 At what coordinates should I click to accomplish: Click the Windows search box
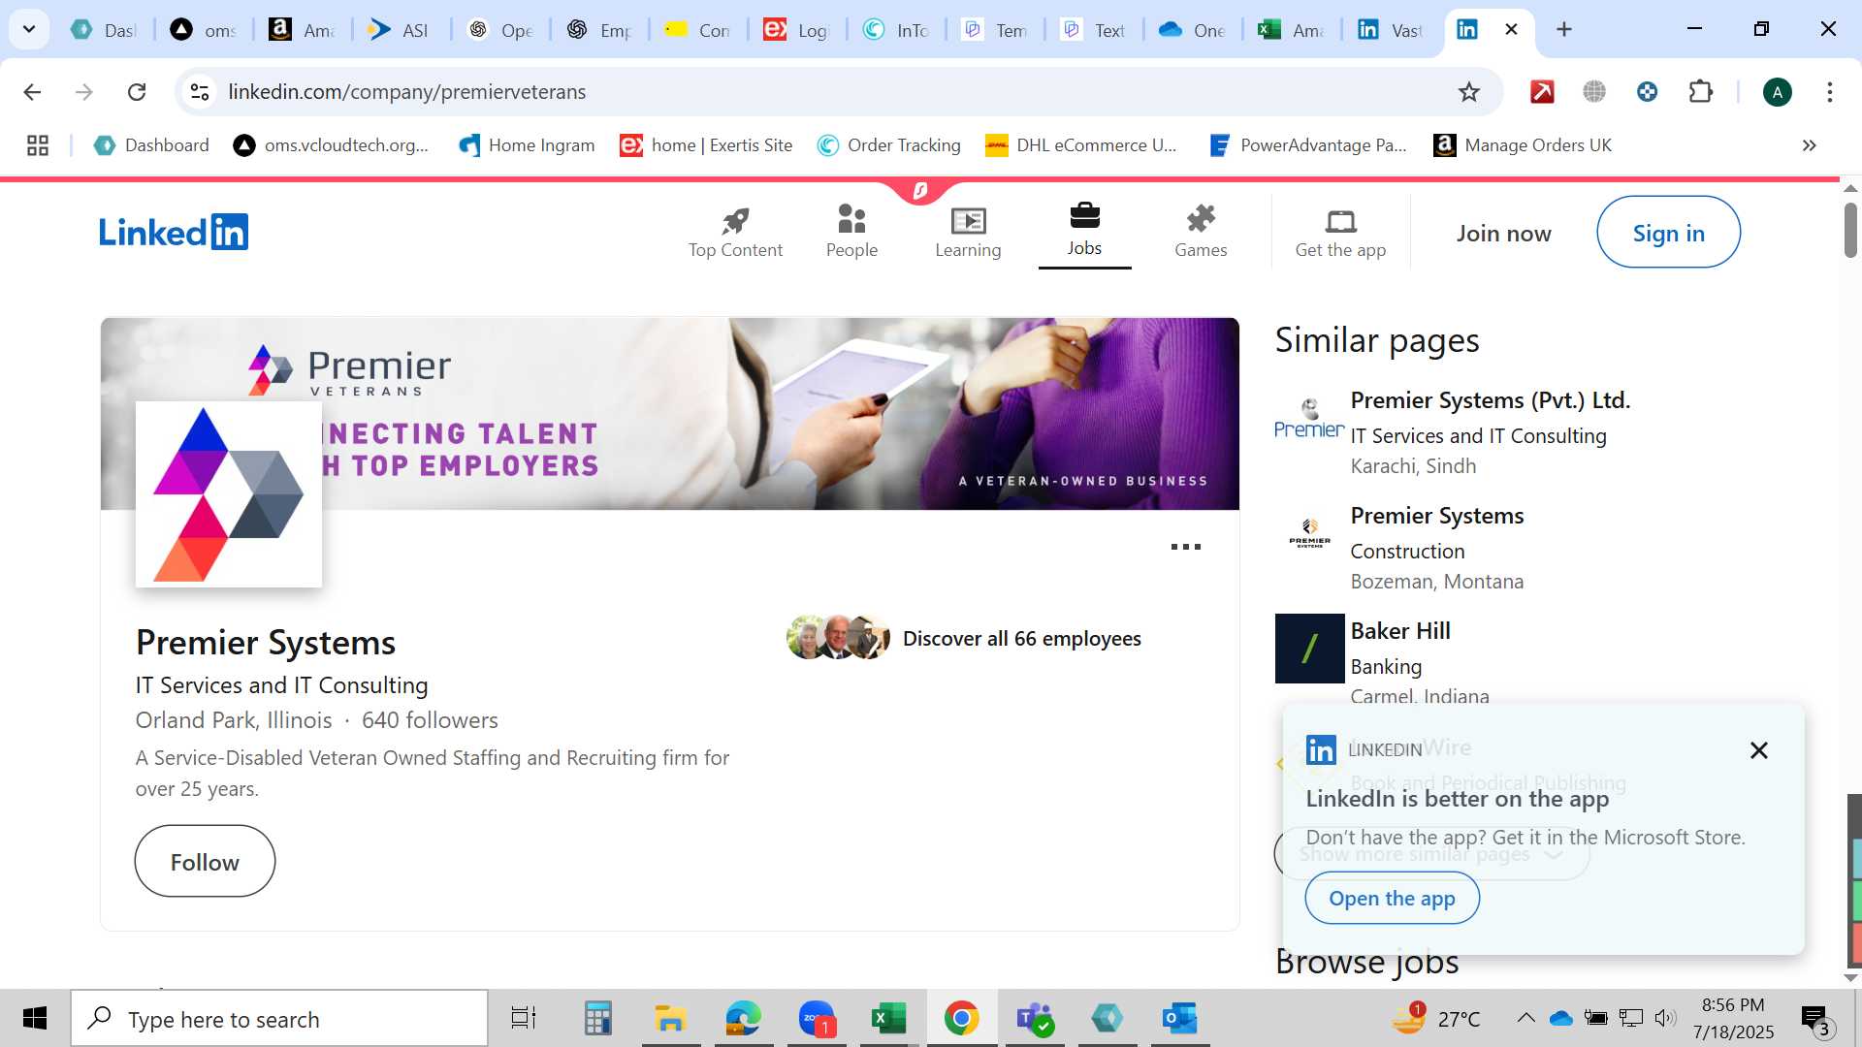279,1019
